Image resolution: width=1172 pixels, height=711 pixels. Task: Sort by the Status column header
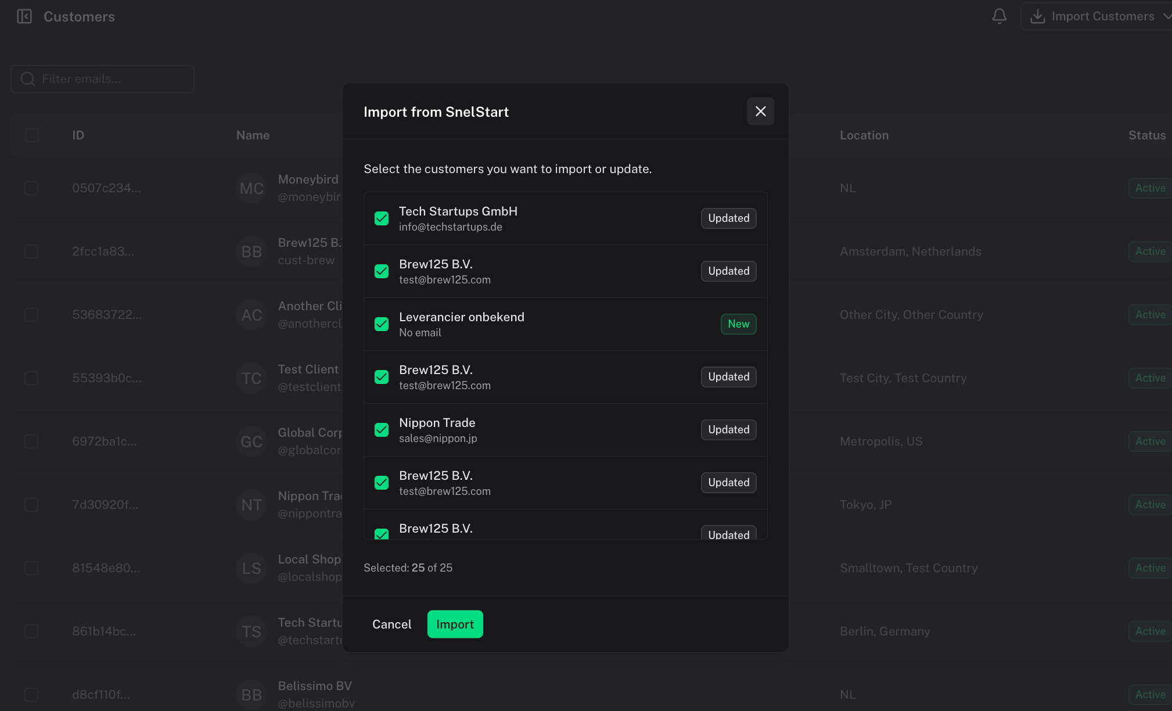tap(1147, 135)
